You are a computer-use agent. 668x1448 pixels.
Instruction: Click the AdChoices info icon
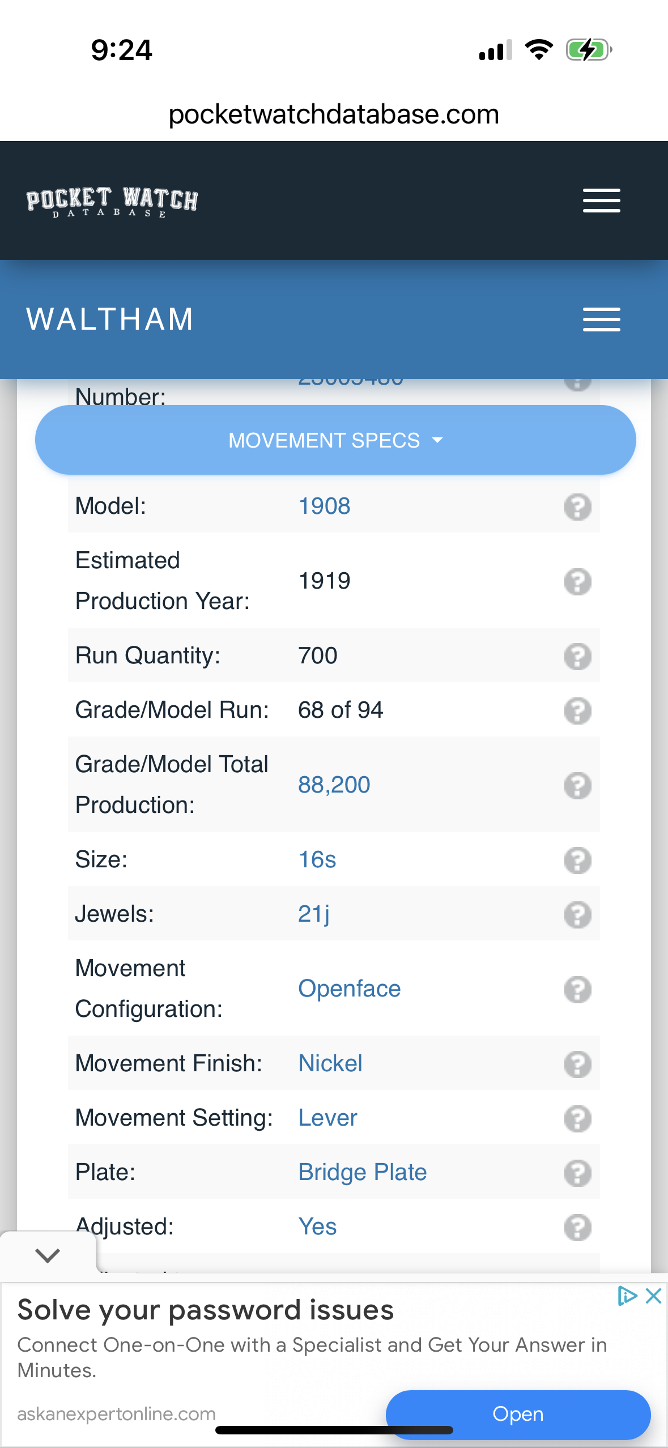tap(627, 1296)
